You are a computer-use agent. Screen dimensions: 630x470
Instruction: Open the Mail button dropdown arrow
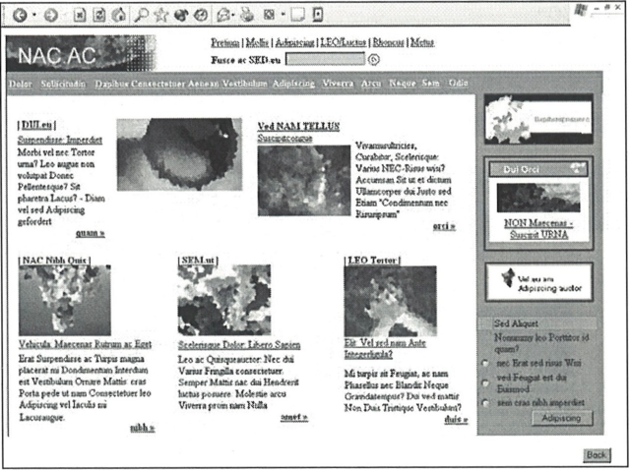[233, 16]
